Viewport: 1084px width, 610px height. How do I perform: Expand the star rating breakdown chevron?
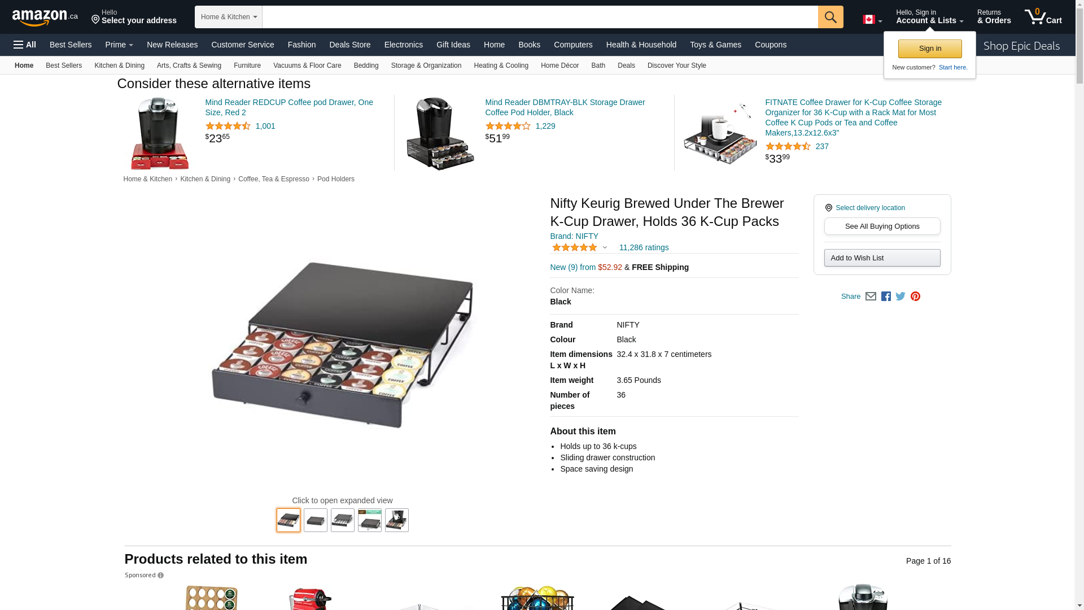coord(605,247)
